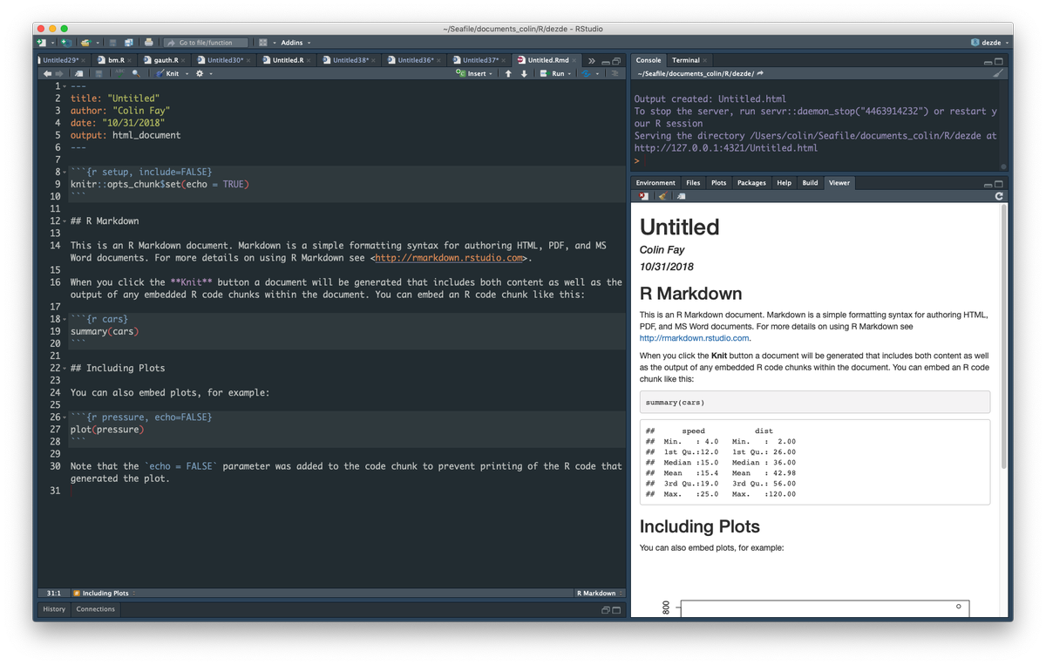Viewport: 1046px width, 665px height.
Task: Maximize the Console pane
Action: click(x=999, y=61)
